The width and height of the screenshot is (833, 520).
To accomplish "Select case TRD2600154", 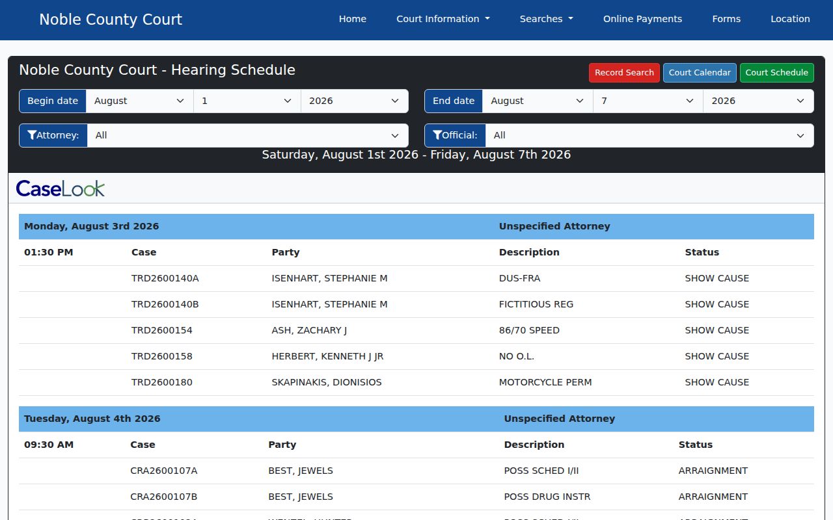I will (x=162, y=330).
